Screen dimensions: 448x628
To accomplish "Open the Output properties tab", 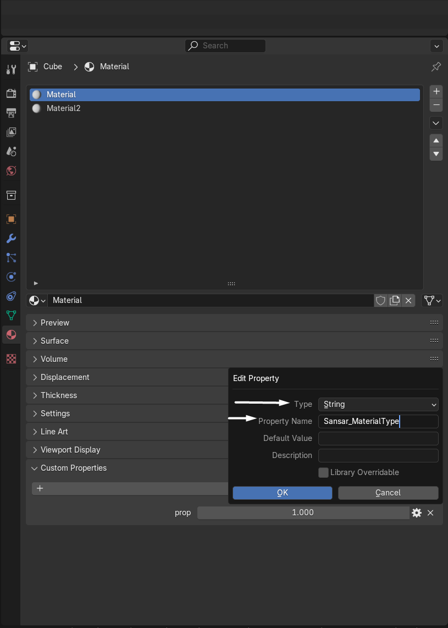I will [11, 113].
